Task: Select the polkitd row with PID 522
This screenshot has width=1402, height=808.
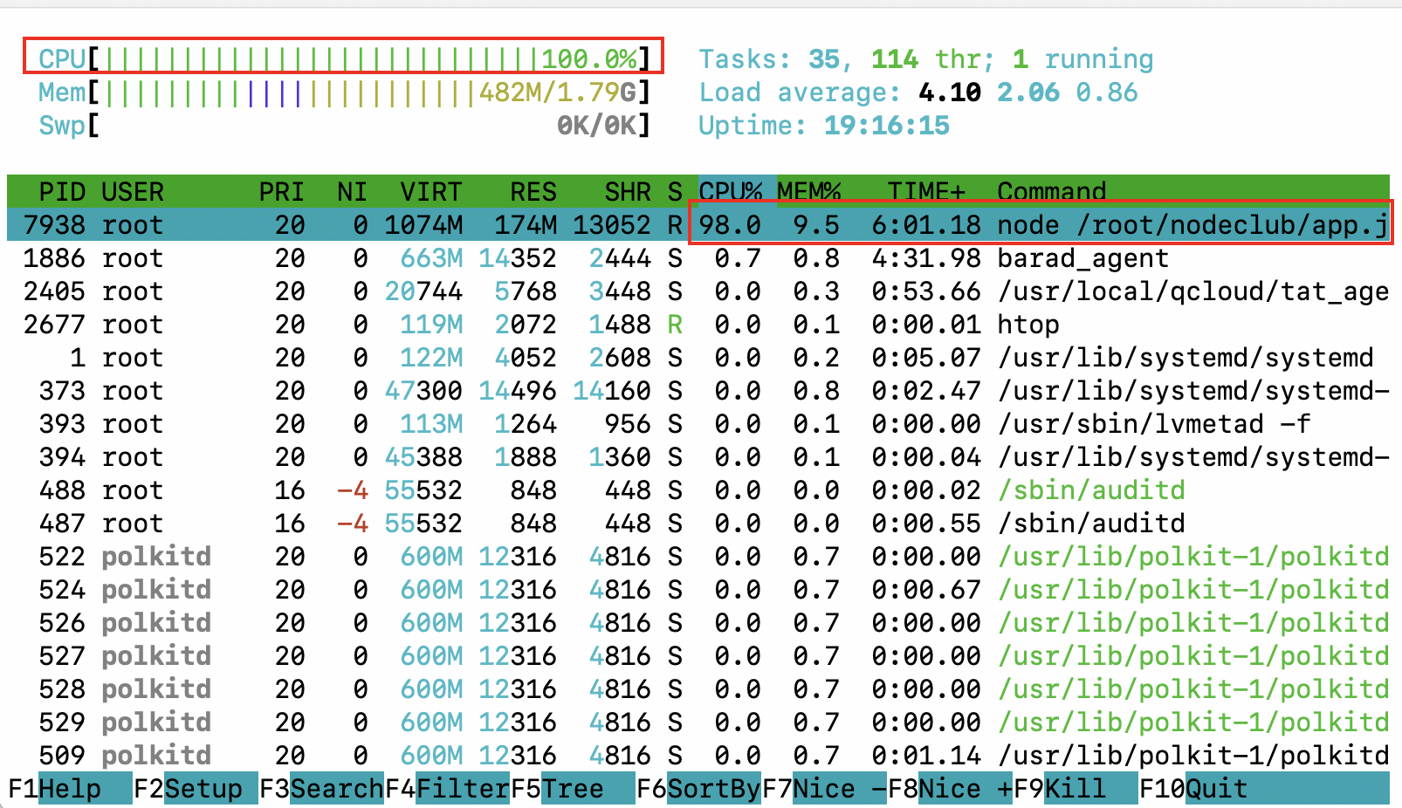Action: coord(698,556)
